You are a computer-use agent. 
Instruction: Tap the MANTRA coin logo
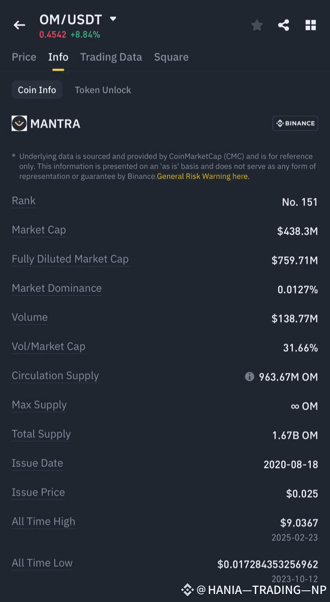[x=19, y=123]
